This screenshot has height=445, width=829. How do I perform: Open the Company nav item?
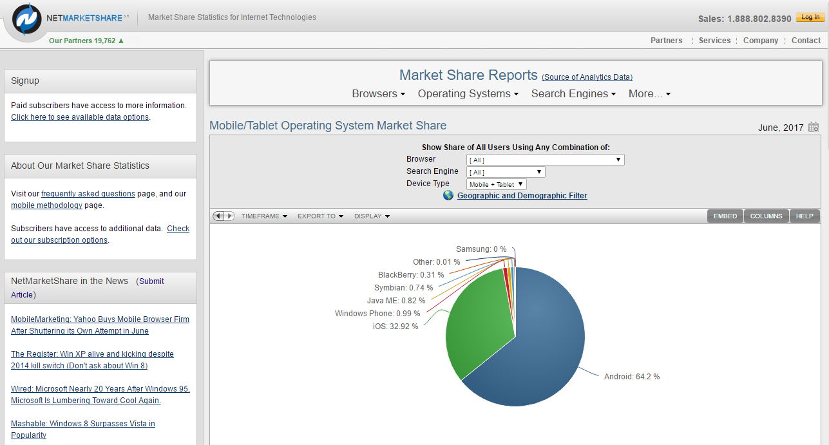pos(761,40)
